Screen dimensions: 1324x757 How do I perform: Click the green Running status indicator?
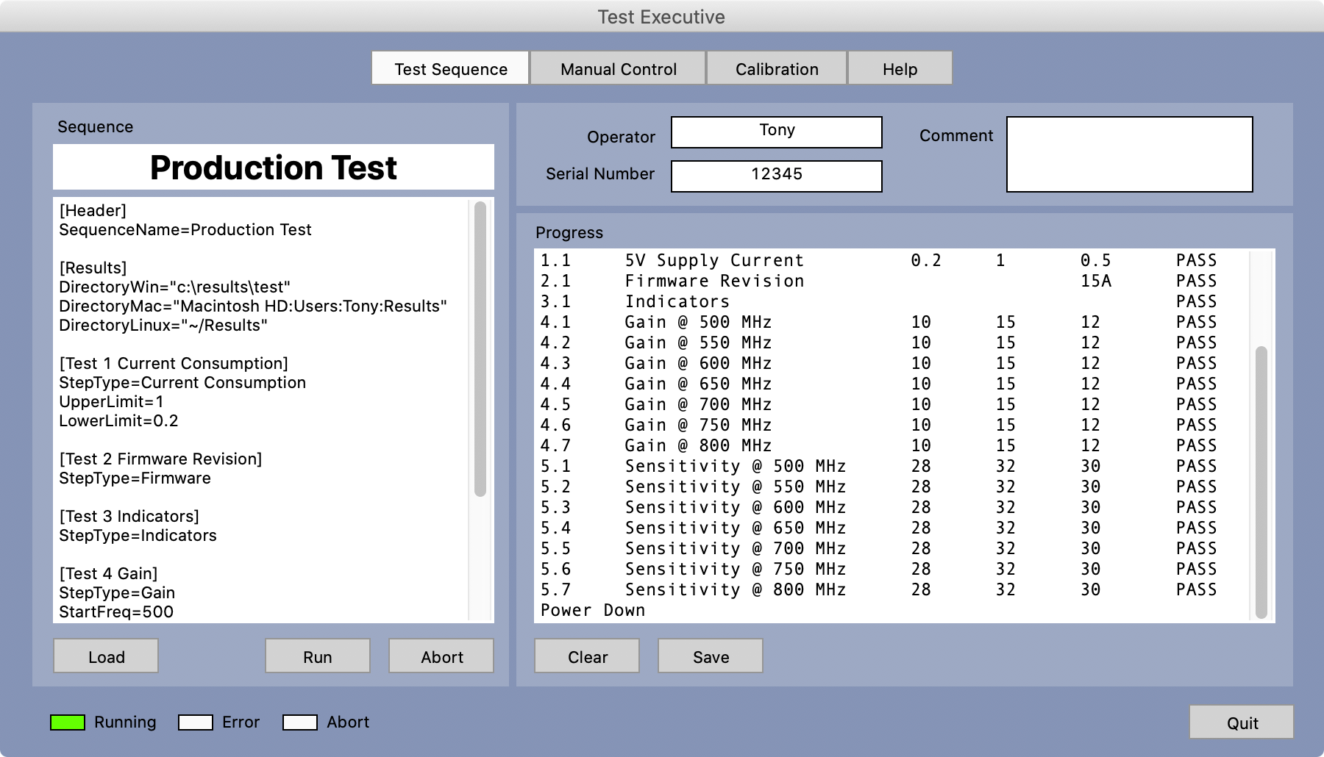click(68, 722)
